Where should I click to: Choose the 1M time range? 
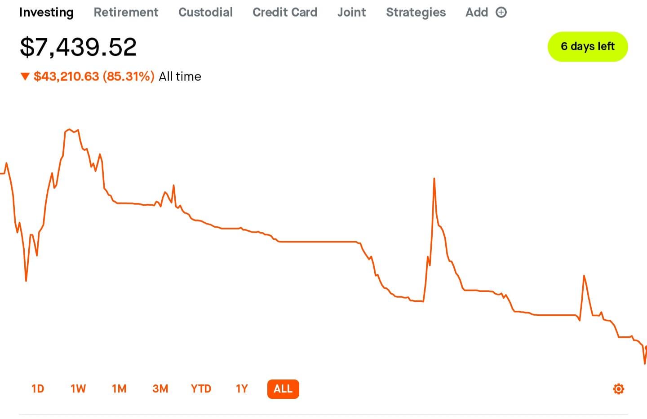tap(119, 389)
